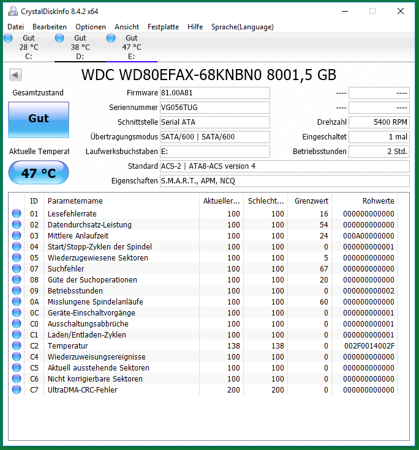
Task: Click status orb for Suchfehler row
Action: pos(17,268)
